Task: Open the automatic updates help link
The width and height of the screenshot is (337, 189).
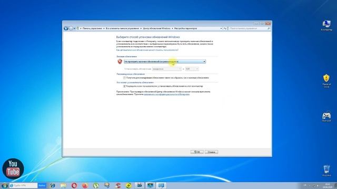Action: (147, 50)
